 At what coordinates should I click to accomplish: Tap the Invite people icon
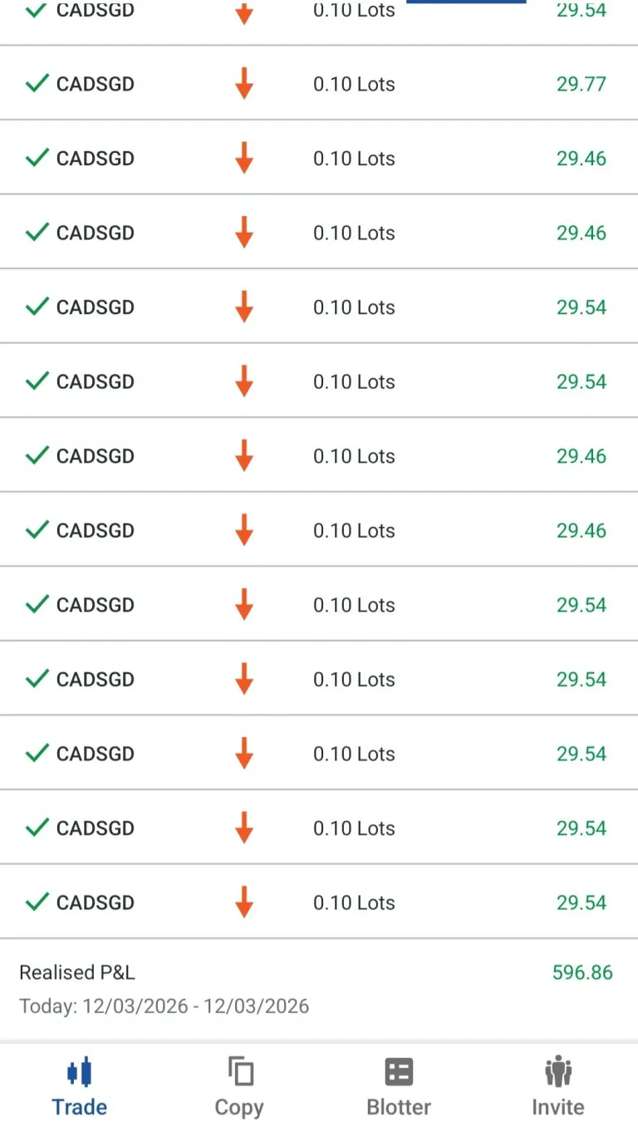click(x=558, y=1072)
